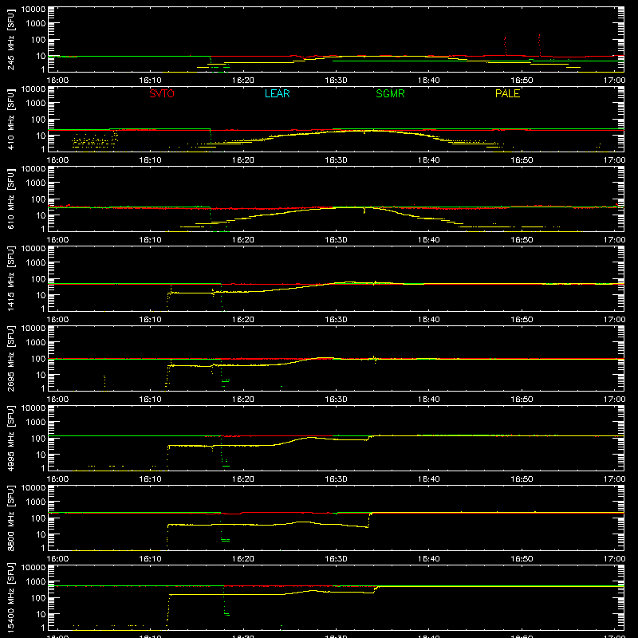Click the 1000 tick value on 15400 MHz axis
Screen dimensions: 638x638
click(x=36, y=581)
